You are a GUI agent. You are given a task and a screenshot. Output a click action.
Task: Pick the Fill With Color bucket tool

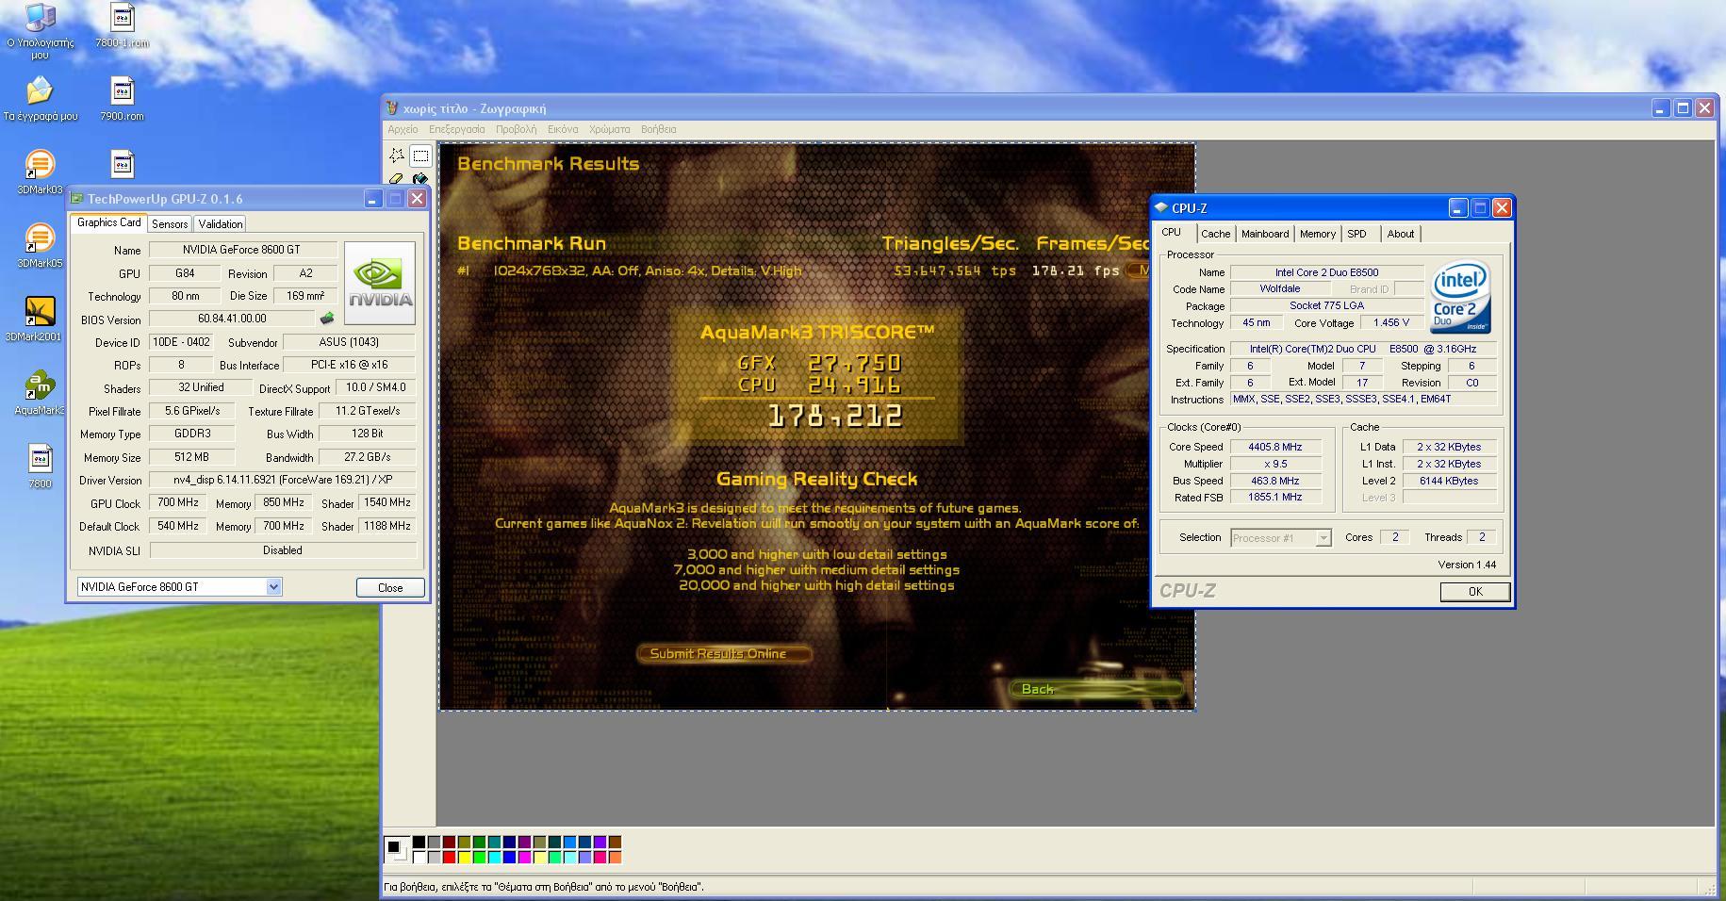coord(420,178)
